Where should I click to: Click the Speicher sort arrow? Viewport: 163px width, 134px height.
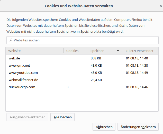click(x=118, y=51)
